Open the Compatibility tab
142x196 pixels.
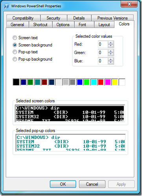click(23, 18)
